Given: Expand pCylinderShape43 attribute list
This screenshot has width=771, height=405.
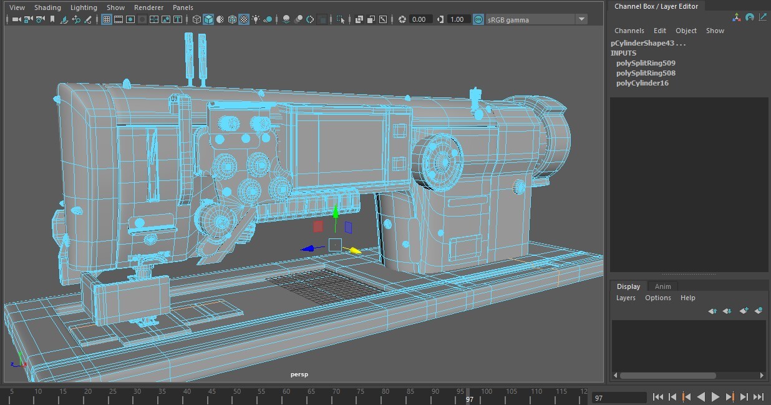Looking at the screenshot, I should click(647, 42).
